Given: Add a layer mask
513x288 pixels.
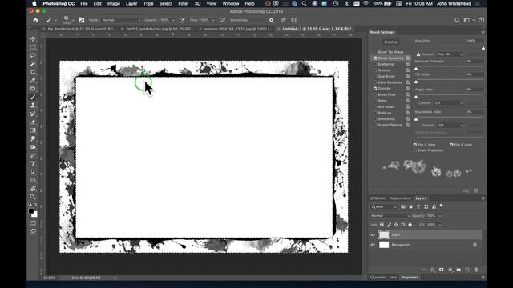Looking at the screenshot, I should 442,270.
